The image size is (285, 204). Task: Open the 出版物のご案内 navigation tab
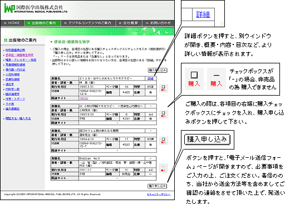pyautogui.click(x=42, y=23)
